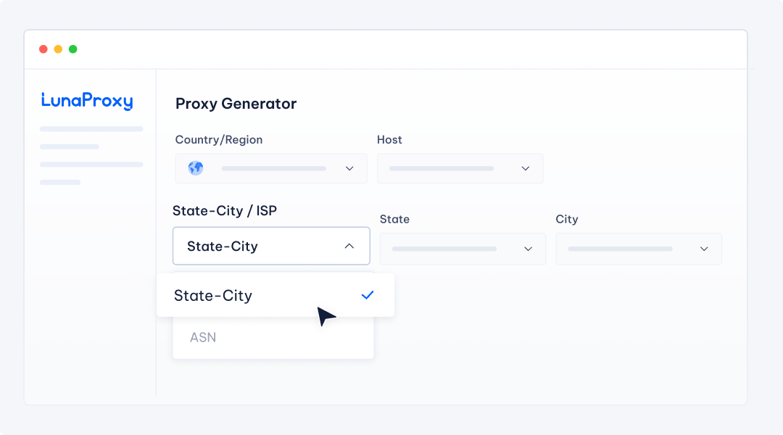Click the State-City text in the select box
Image resolution: width=783 pixels, height=435 pixels.
pos(223,246)
